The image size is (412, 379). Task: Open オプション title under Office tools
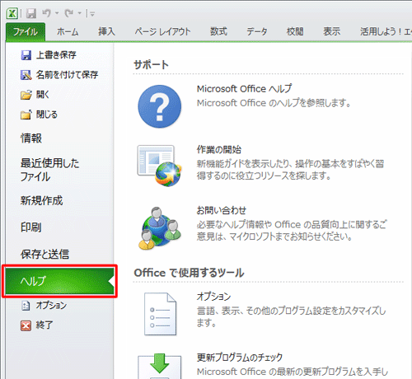[213, 297]
